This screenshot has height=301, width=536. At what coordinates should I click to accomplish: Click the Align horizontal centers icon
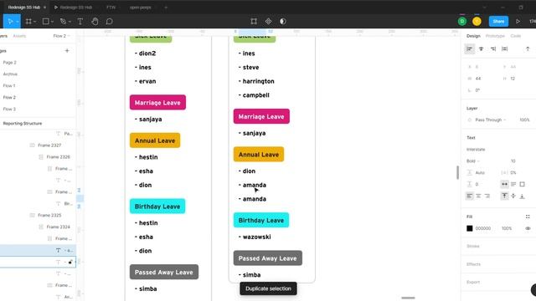481,49
